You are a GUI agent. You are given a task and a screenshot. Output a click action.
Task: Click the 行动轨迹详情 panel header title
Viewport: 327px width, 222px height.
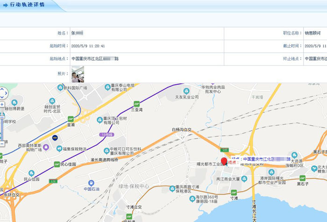(27, 5)
